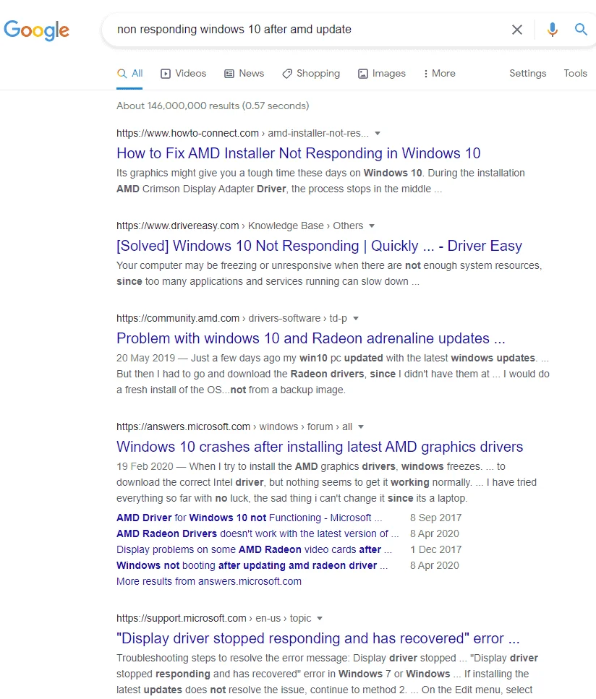Open the Images tab
The height and width of the screenshot is (699, 596).
coord(382,73)
